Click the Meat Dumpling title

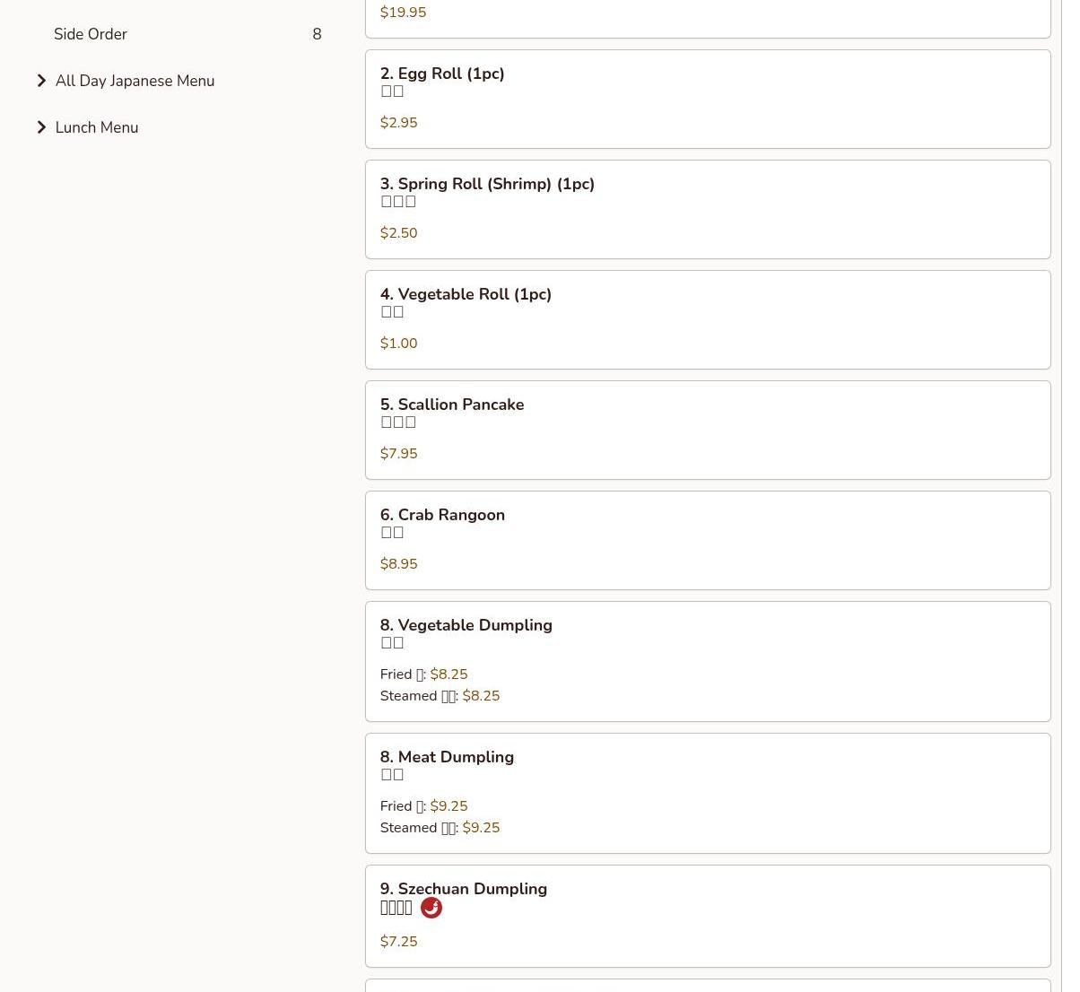pyautogui.click(x=447, y=757)
